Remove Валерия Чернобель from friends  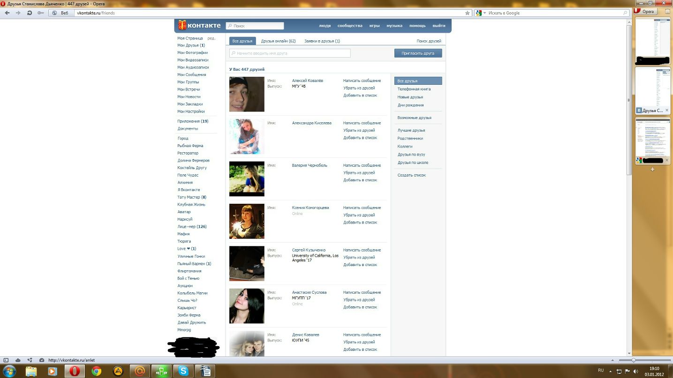tap(359, 173)
